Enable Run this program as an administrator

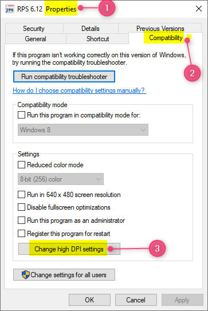[21, 221]
